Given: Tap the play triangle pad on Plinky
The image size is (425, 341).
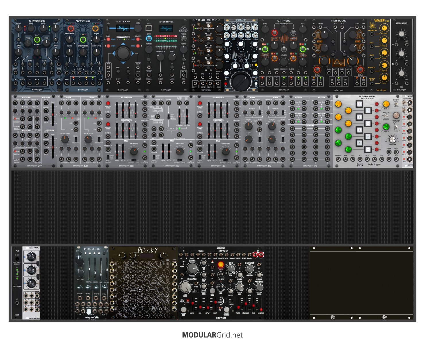Looking at the screenshot, I should click(x=167, y=315).
